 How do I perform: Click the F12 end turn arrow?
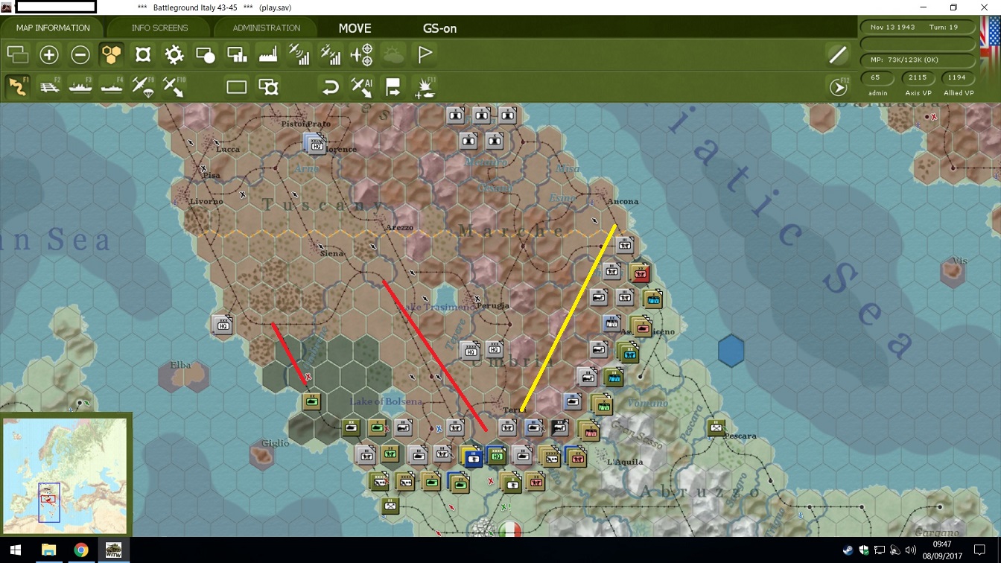pyautogui.click(x=839, y=87)
